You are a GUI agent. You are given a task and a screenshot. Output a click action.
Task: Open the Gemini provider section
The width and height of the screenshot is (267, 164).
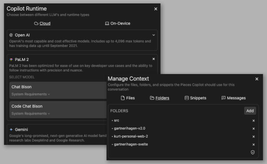tap(57, 135)
